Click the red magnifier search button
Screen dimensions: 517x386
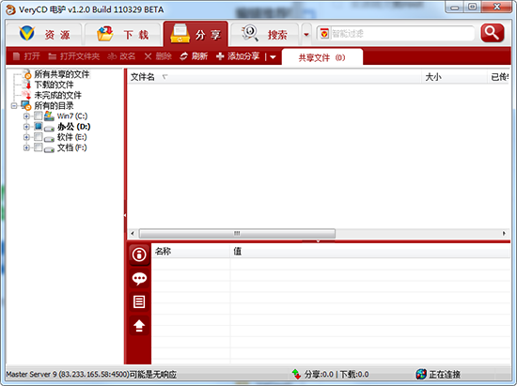(x=492, y=33)
